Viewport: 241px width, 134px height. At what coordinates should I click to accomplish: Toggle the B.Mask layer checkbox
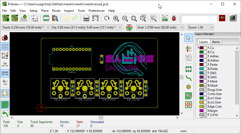[205, 86]
